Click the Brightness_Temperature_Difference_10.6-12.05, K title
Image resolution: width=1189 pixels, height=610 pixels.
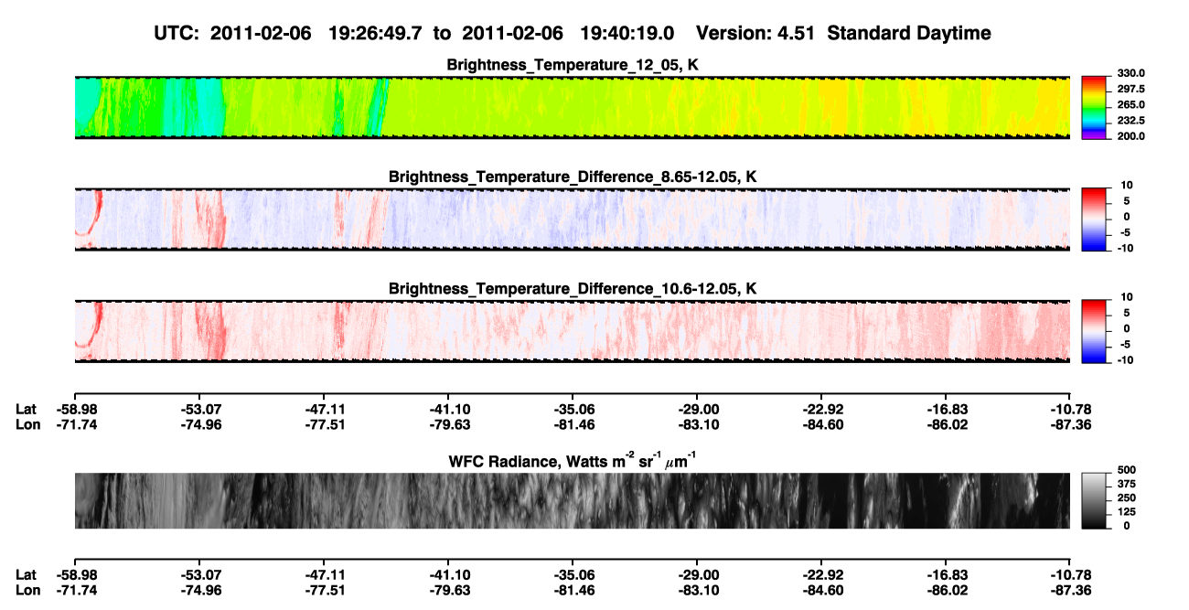click(x=573, y=289)
